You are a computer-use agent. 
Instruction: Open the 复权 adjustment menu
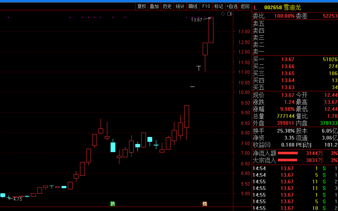coord(142,6)
